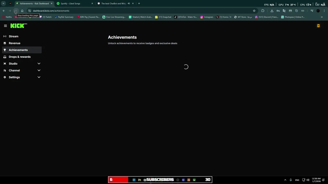Click the link chain toolbar icon
Image resolution: width=328 pixels, height=184 pixels.
tap(303, 11)
